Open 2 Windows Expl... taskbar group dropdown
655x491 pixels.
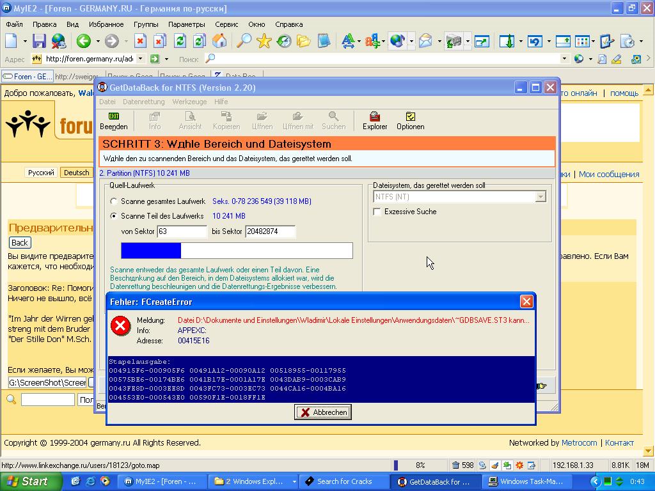tap(294, 481)
